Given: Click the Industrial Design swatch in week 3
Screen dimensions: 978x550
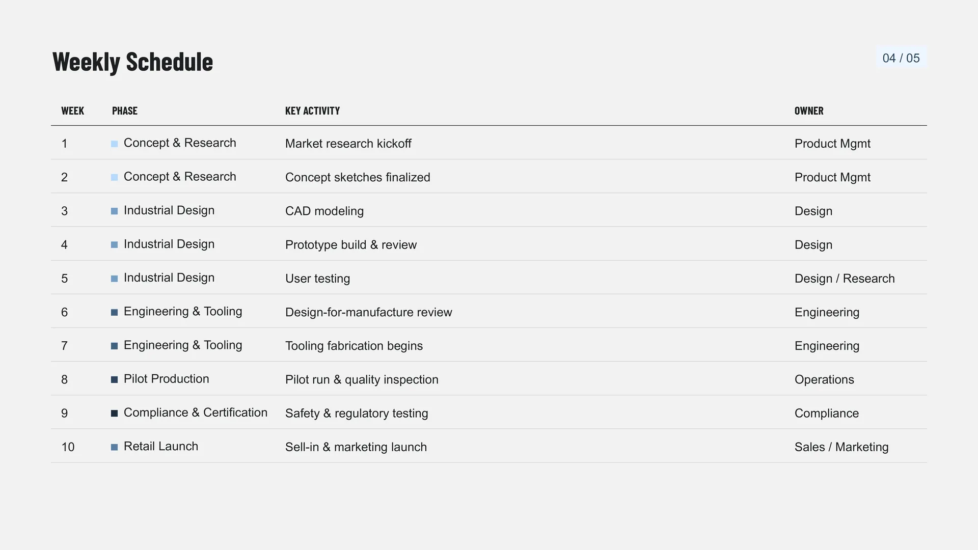Looking at the screenshot, I should point(114,211).
